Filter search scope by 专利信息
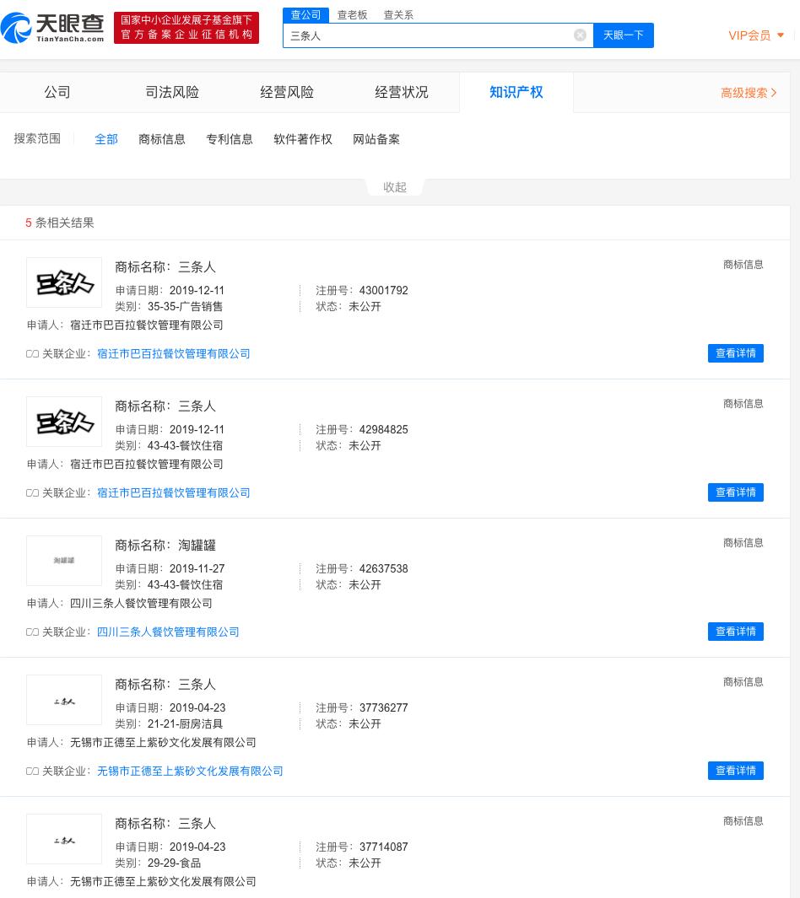This screenshot has width=800, height=898. [230, 139]
